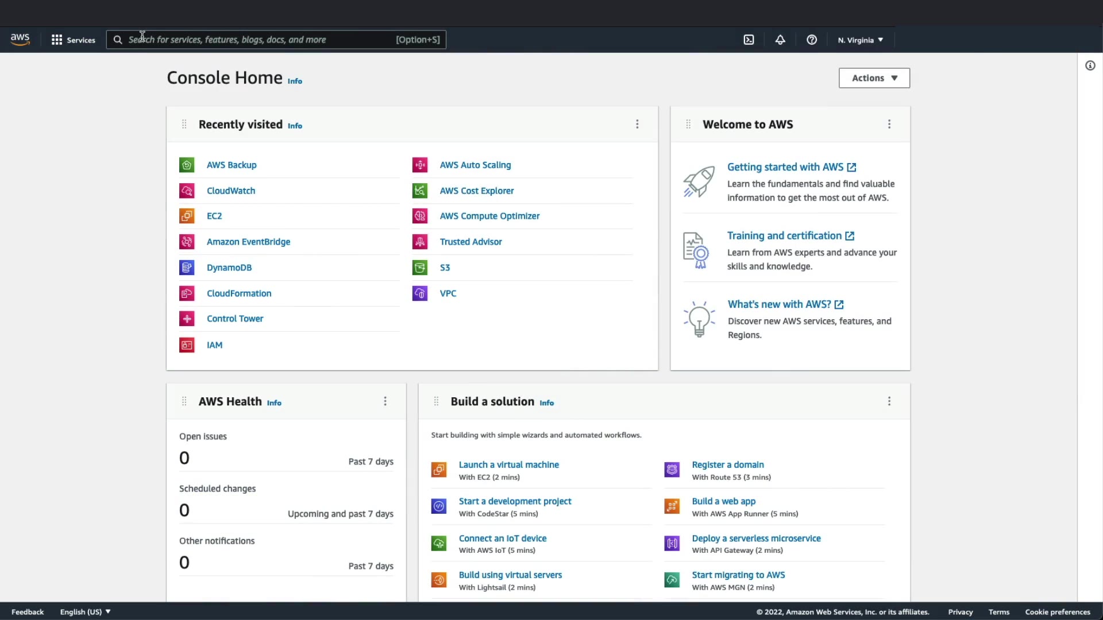The image size is (1103, 620).
Task: Open the info panel icon at right edge
Action: coord(1090,65)
